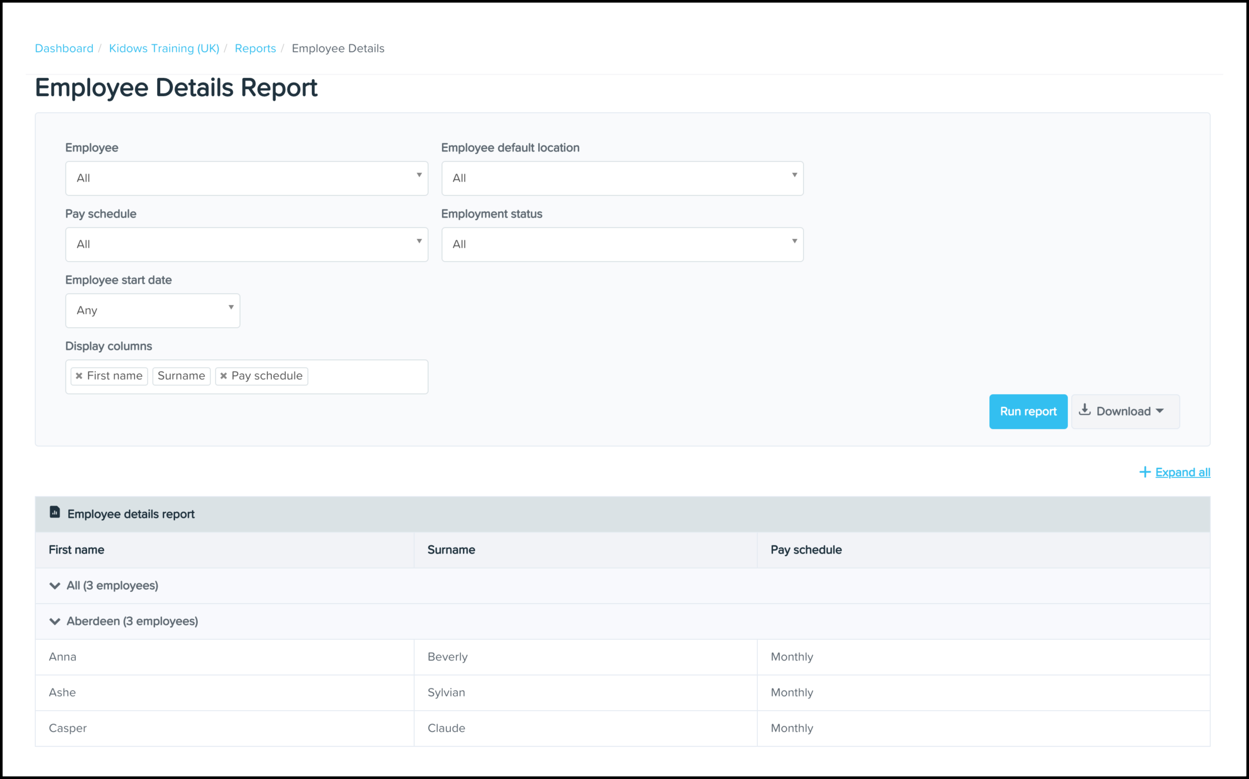Navigate to Reports breadcrumb
Viewport: 1249px width, 779px height.
click(255, 48)
